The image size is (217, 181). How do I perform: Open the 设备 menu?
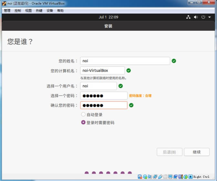50,11
